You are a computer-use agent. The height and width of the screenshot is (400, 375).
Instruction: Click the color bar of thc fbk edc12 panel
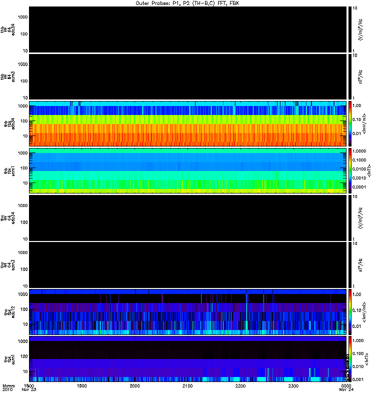tap(350, 312)
